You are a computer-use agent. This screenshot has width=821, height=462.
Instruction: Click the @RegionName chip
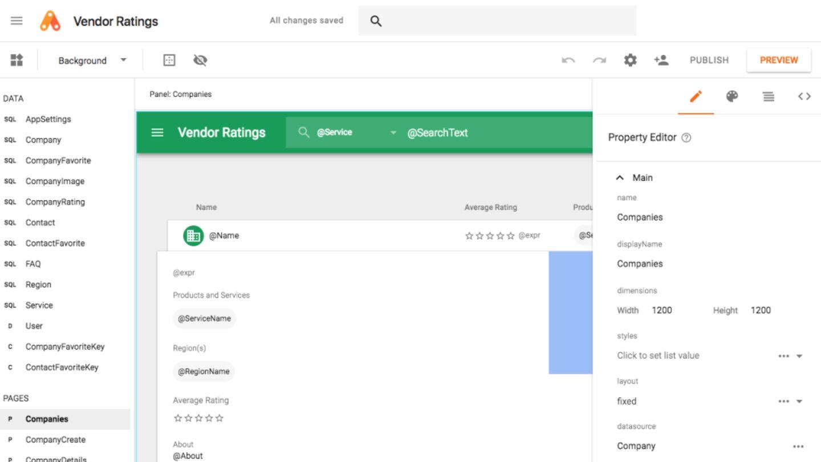point(204,371)
